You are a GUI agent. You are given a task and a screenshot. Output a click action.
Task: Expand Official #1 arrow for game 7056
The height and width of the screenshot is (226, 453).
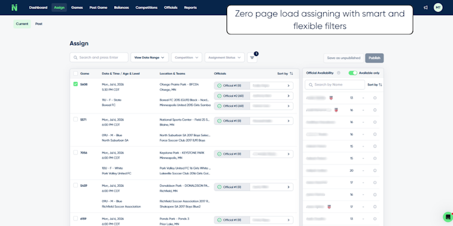point(288,154)
